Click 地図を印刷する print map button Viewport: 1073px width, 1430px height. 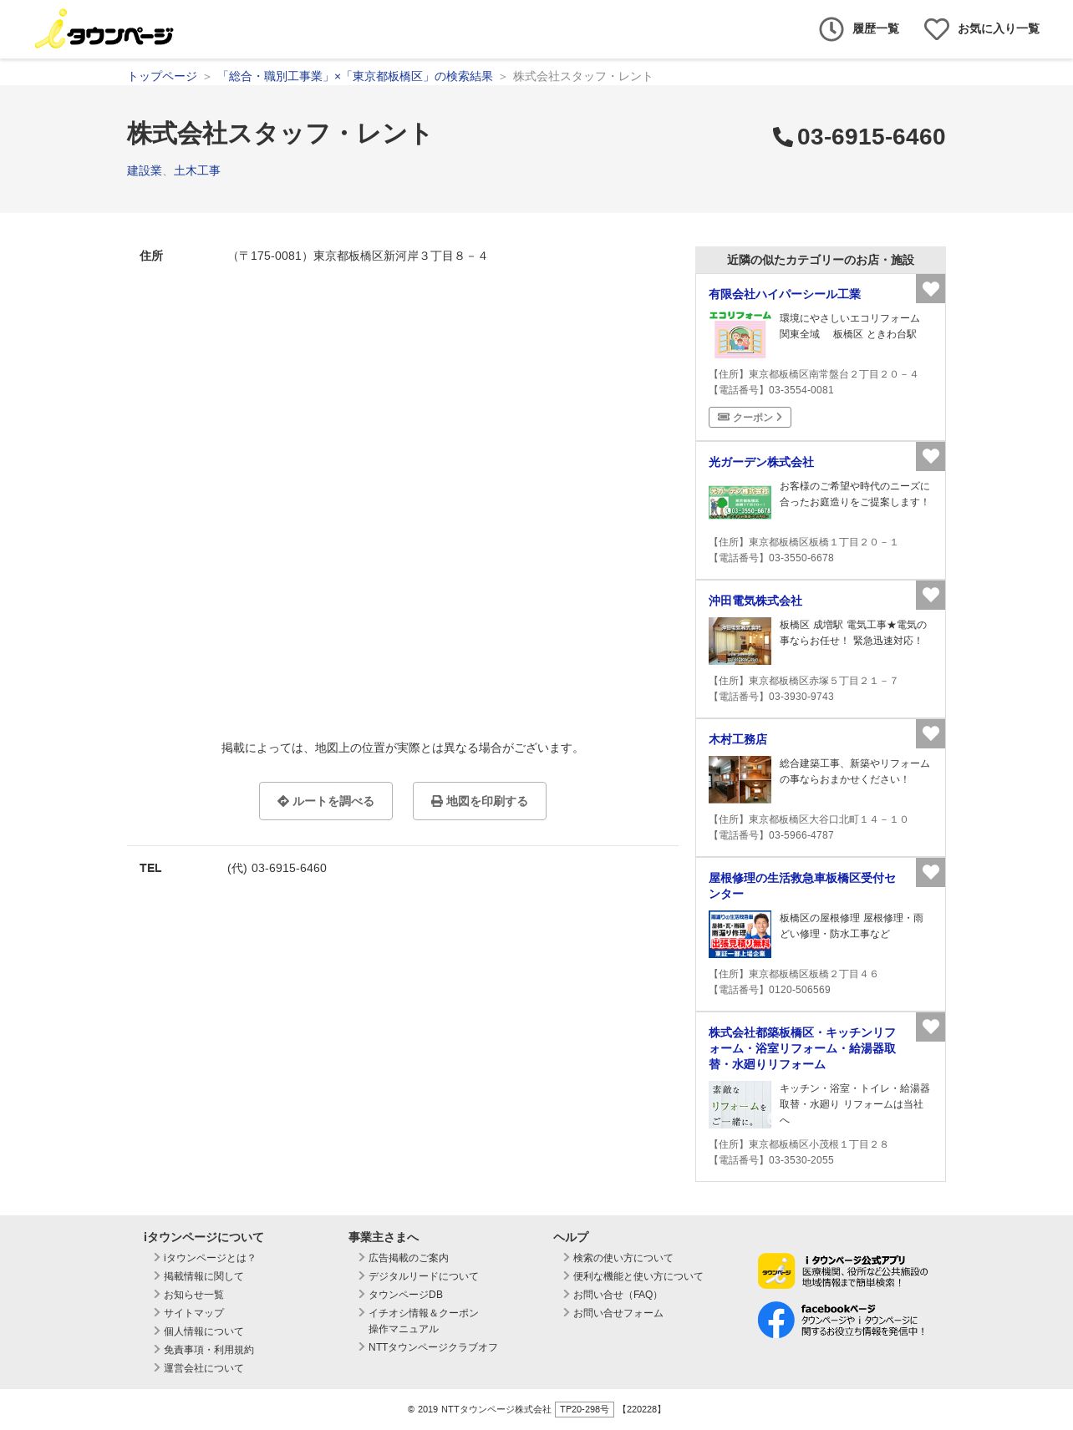480,801
